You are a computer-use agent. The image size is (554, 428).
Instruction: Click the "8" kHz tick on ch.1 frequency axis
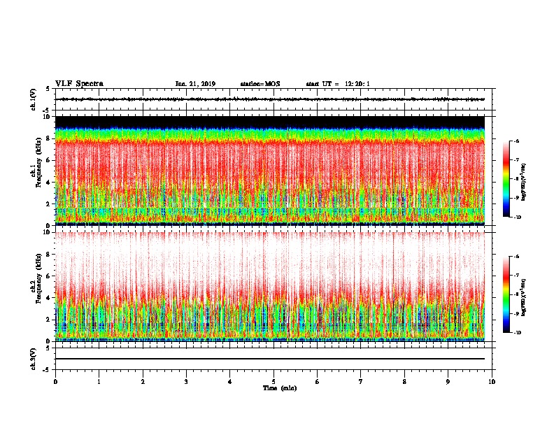48,138
